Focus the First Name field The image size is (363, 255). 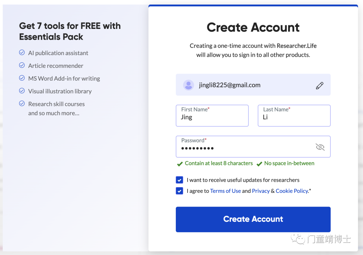(x=212, y=116)
